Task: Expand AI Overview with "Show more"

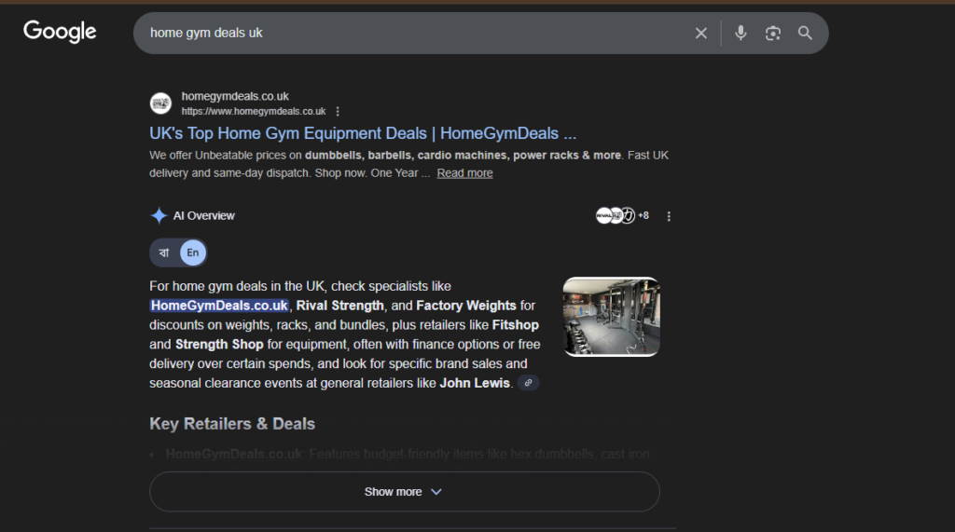Action: pyautogui.click(x=405, y=491)
